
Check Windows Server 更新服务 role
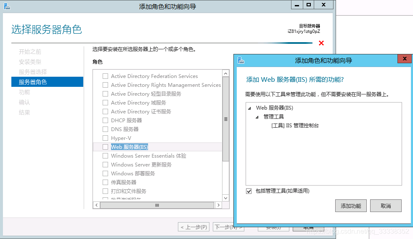click(x=106, y=164)
